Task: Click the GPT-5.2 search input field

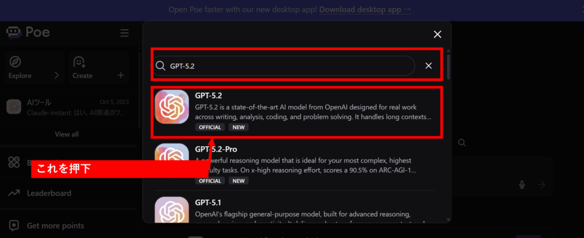Action: tap(284, 66)
